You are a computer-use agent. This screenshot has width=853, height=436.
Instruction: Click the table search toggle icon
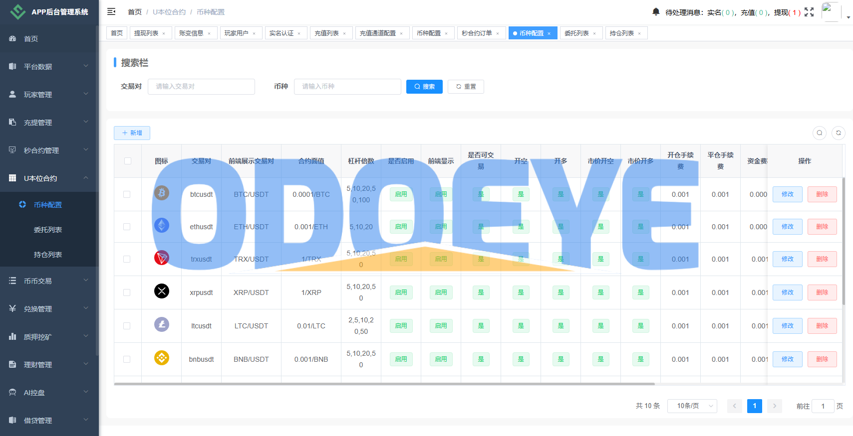820,133
